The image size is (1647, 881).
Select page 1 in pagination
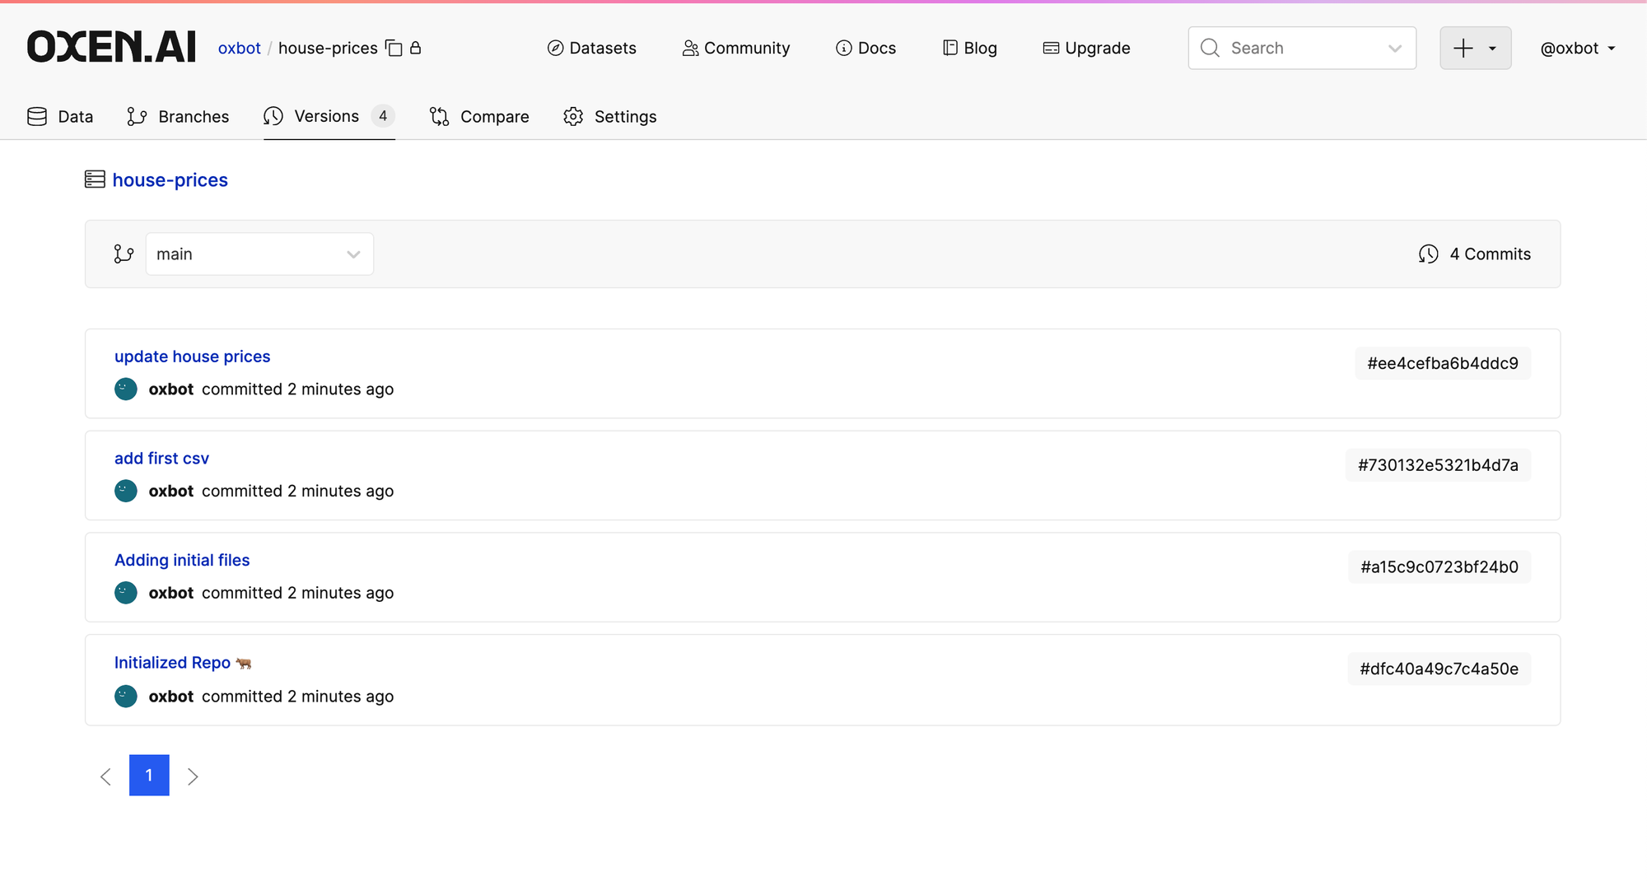pos(149,775)
